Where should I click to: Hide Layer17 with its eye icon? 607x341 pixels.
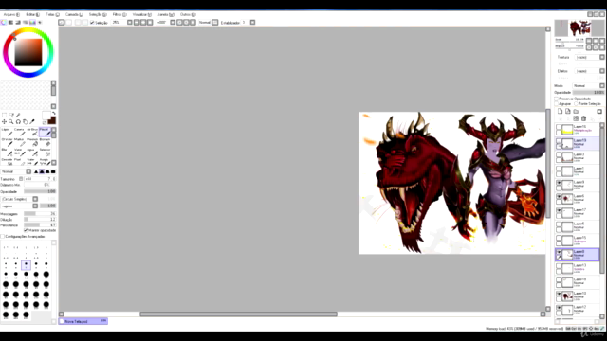[x=559, y=210]
